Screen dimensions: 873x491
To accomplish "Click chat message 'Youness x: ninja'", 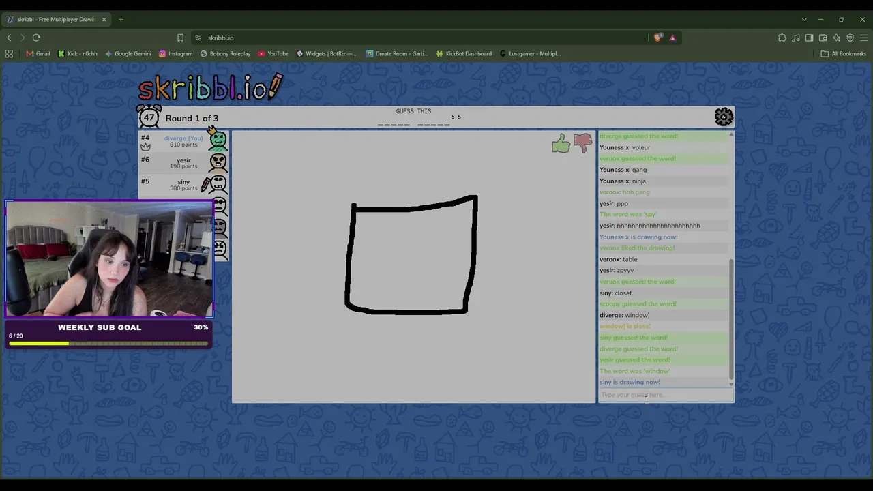I will (622, 181).
